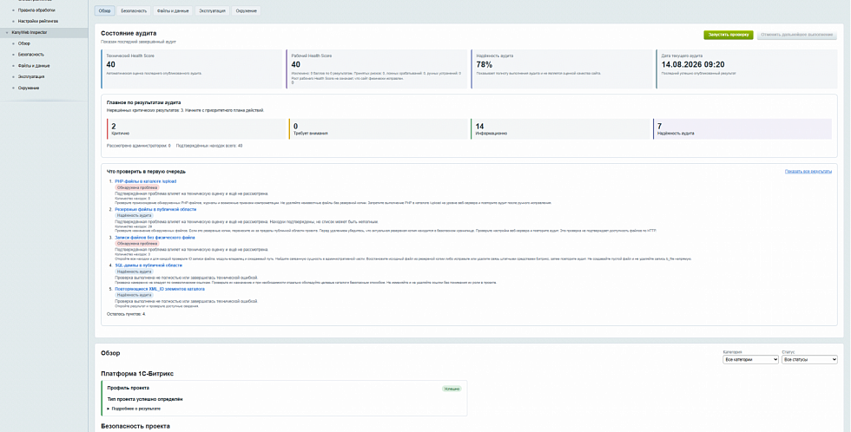Click the Состояние аудита heading
Screen dimensions: 851x432
(x=129, y=34)
